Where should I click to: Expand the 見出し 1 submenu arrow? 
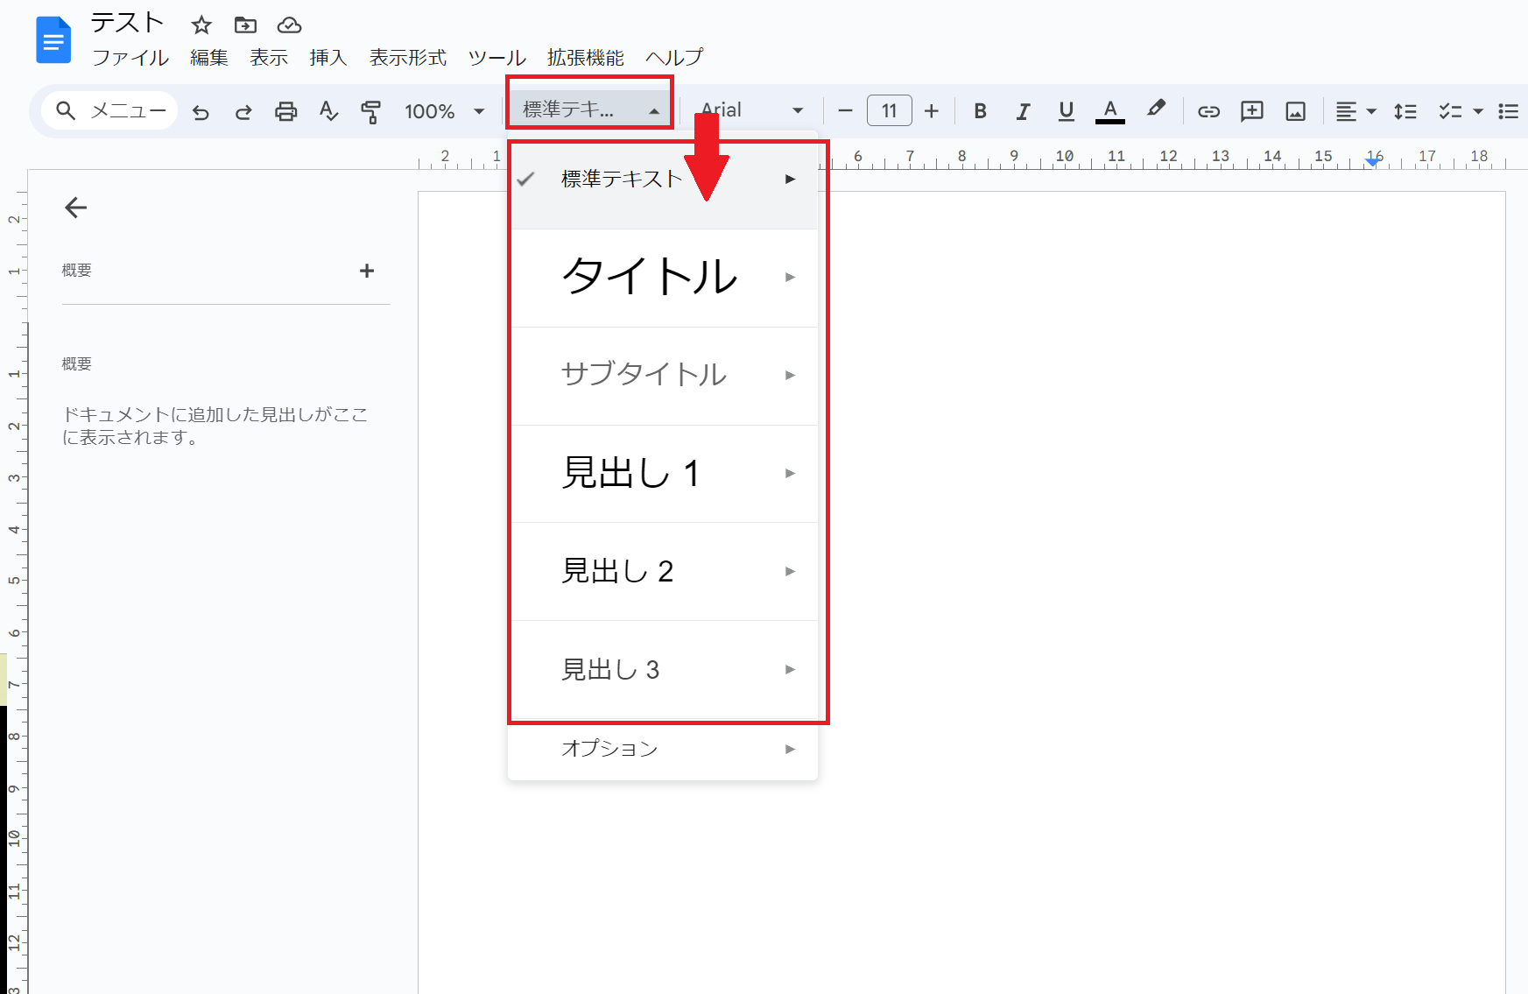(x=790, y=474)
